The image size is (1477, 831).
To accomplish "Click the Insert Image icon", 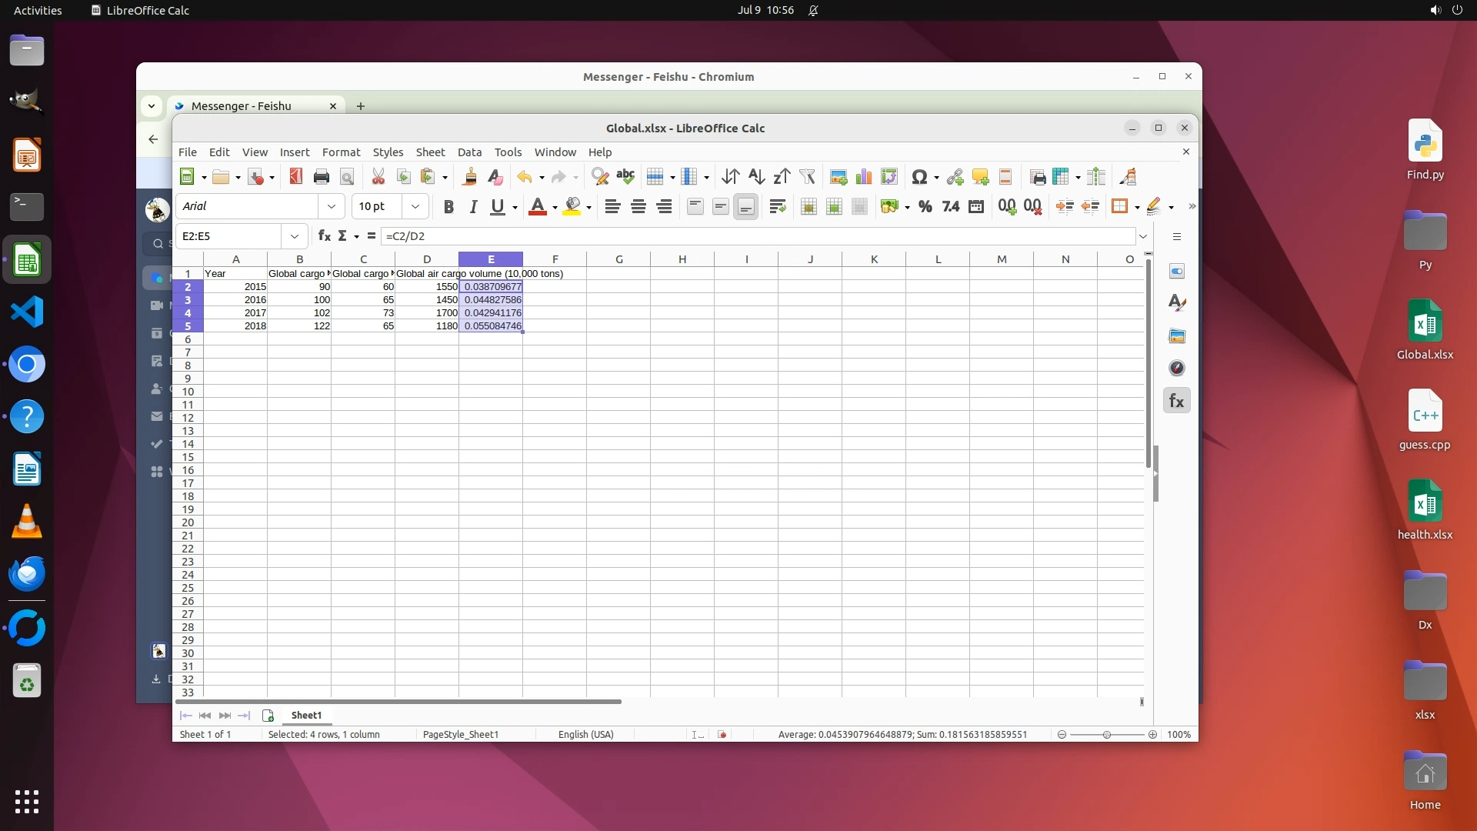I will coord(839,177).
